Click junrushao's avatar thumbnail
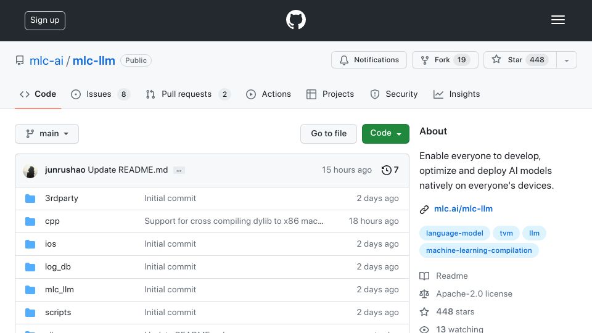 [30, 171]
